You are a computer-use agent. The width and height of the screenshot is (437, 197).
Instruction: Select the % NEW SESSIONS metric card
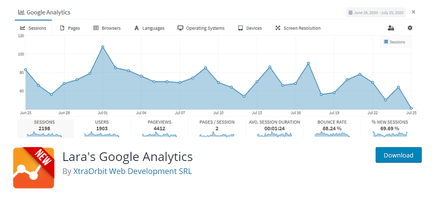click(x=390, y=128)
